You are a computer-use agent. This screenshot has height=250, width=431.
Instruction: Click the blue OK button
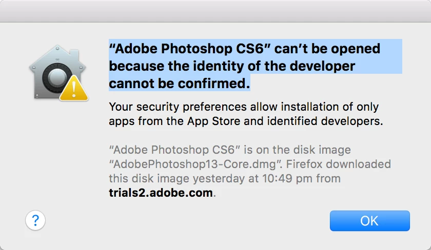(x=370, y=221)
